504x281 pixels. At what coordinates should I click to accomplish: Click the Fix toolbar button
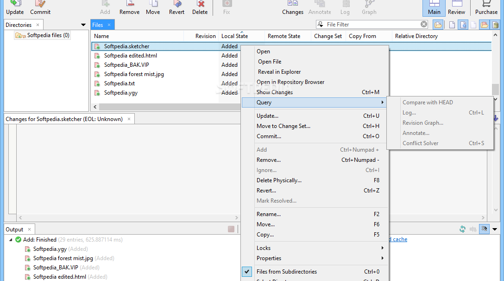pos(227,8)
